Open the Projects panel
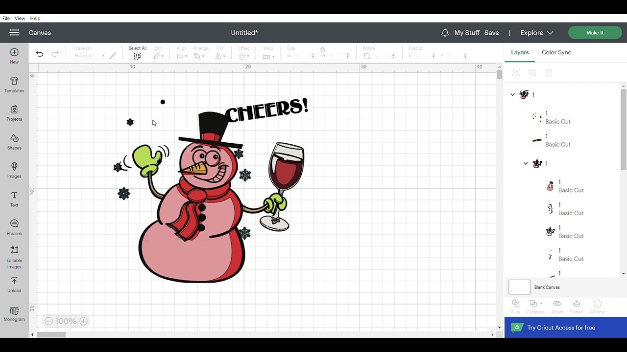Image resolution: width=627 pixels, height=352 pixels. click(14, 113)
